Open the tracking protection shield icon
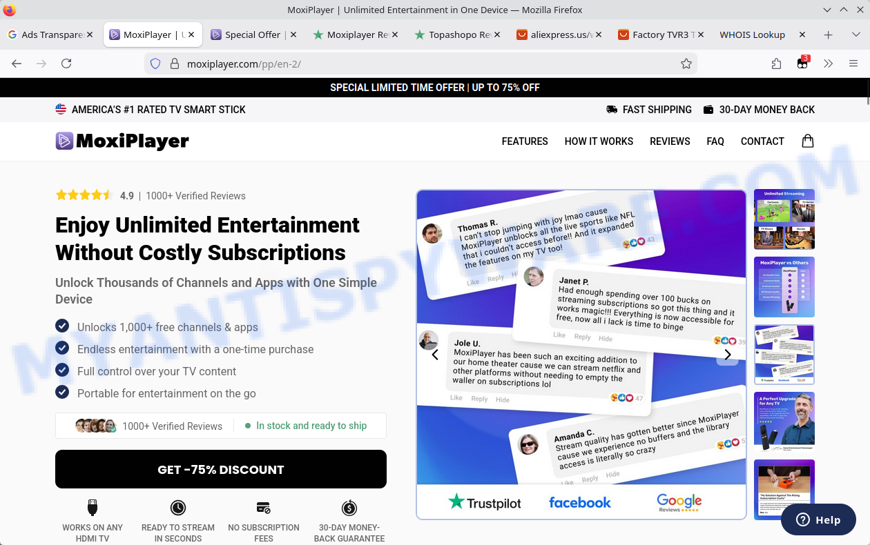The height and width of the screenshot is (545, 870). coord(155,63)
